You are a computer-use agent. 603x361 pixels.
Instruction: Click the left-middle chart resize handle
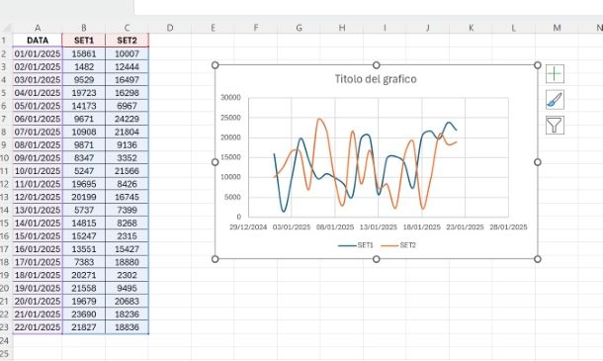click(x=215, y=162)
